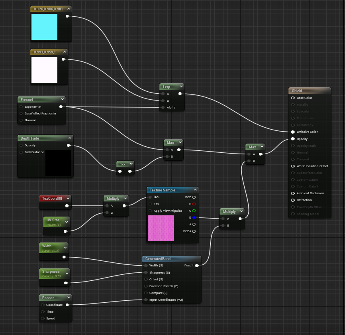The width and height of the screenshot is (345, 335).
Task: Click the GeneratedBand Result output pin
Action: click(x=197, y=266)
